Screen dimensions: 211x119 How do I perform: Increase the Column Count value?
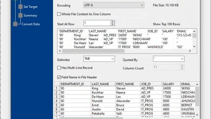(x=182, y=66)
